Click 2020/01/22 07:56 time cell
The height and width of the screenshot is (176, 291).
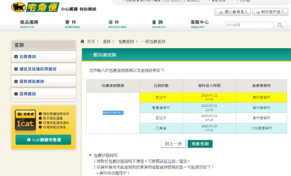click(x=210, y=98)
